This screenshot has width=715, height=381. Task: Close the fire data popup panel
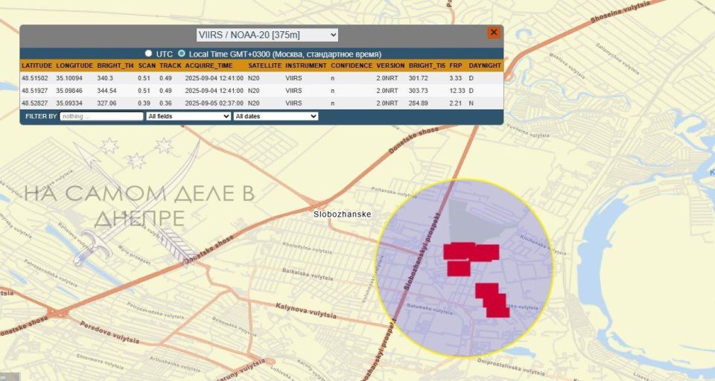493,33
